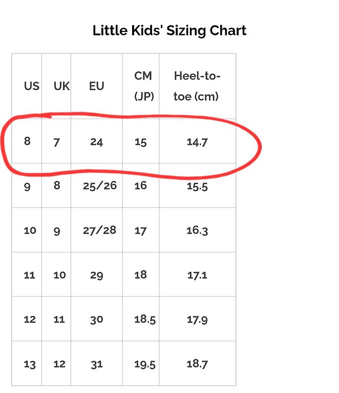Click the CM (JP) column header
Viewport: 339px width, 393px height.
click(143, 86)
